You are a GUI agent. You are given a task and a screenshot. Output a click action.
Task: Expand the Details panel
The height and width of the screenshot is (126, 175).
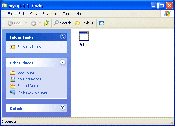pyautogui.click(x=63, y=107)
